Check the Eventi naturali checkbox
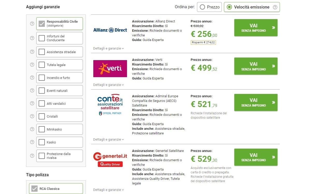311x194 pixels. [42, 91]
